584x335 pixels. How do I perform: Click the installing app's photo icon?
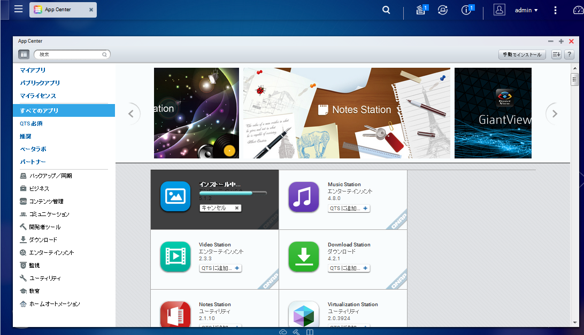(175, 196)
